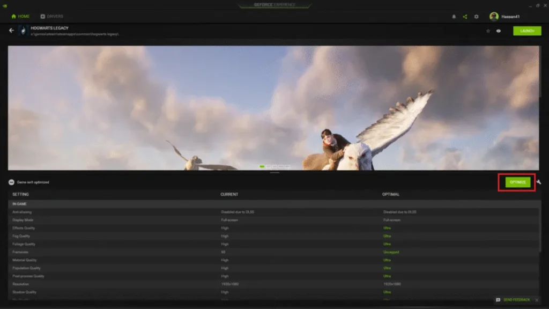Collapse screenshot panel using divider handle
549x309 pixels.
[274, 173]
